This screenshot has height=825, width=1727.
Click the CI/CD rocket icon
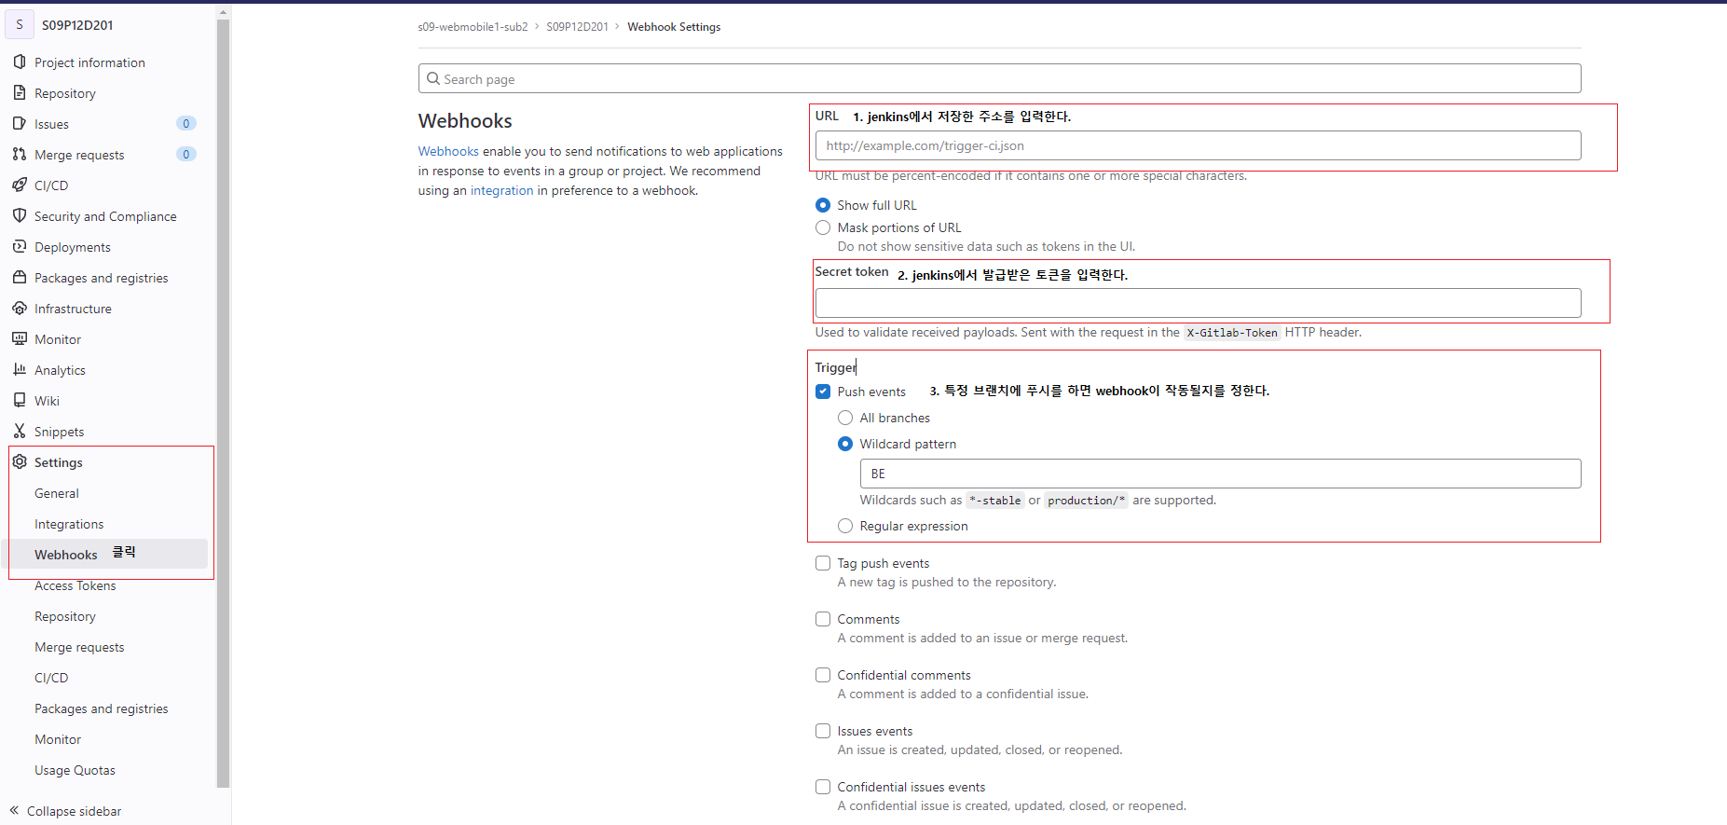click(x=20, y=185)
